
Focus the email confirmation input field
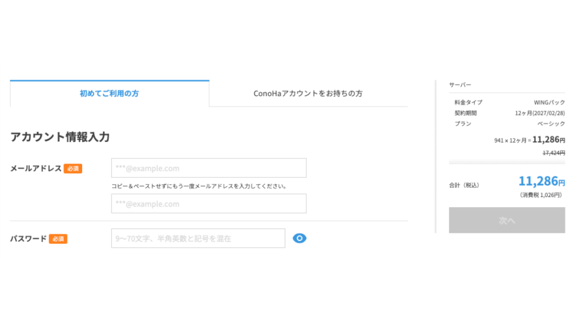click(x=208, y=204)
